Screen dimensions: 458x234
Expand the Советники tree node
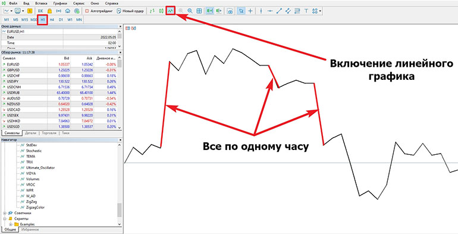pos(5,213)
